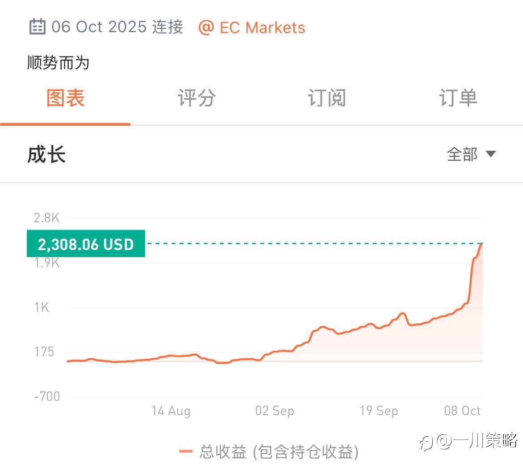Click the @ symbol before EC Markets
The image size is (523, 468).
coord(206,27)
